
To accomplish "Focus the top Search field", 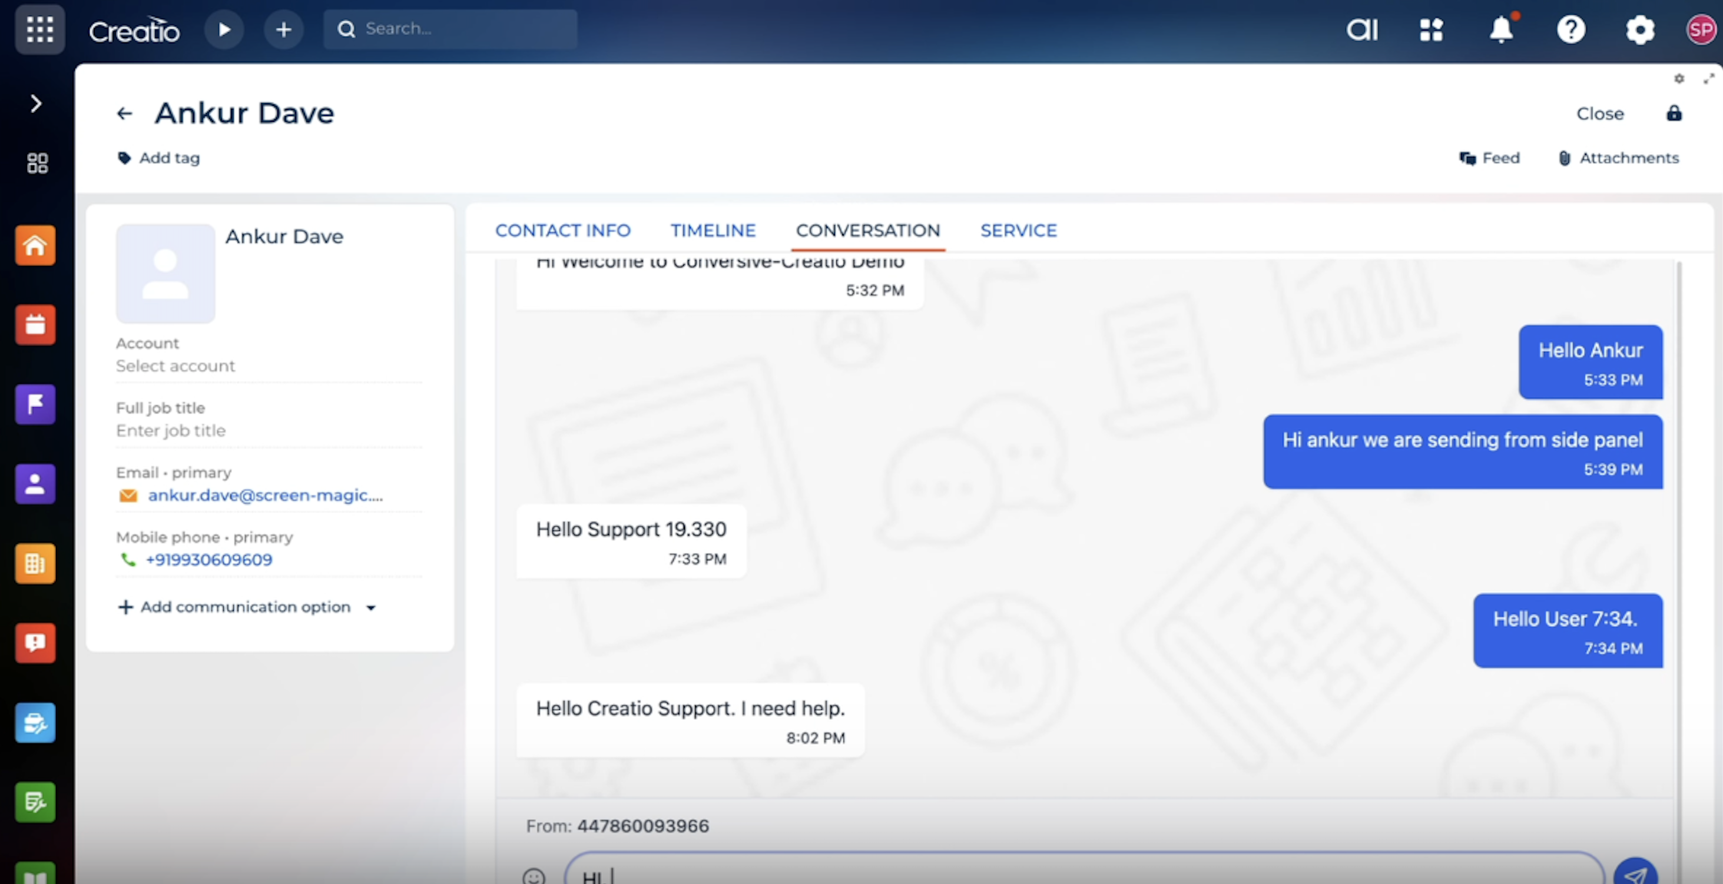I will [450, 29].
